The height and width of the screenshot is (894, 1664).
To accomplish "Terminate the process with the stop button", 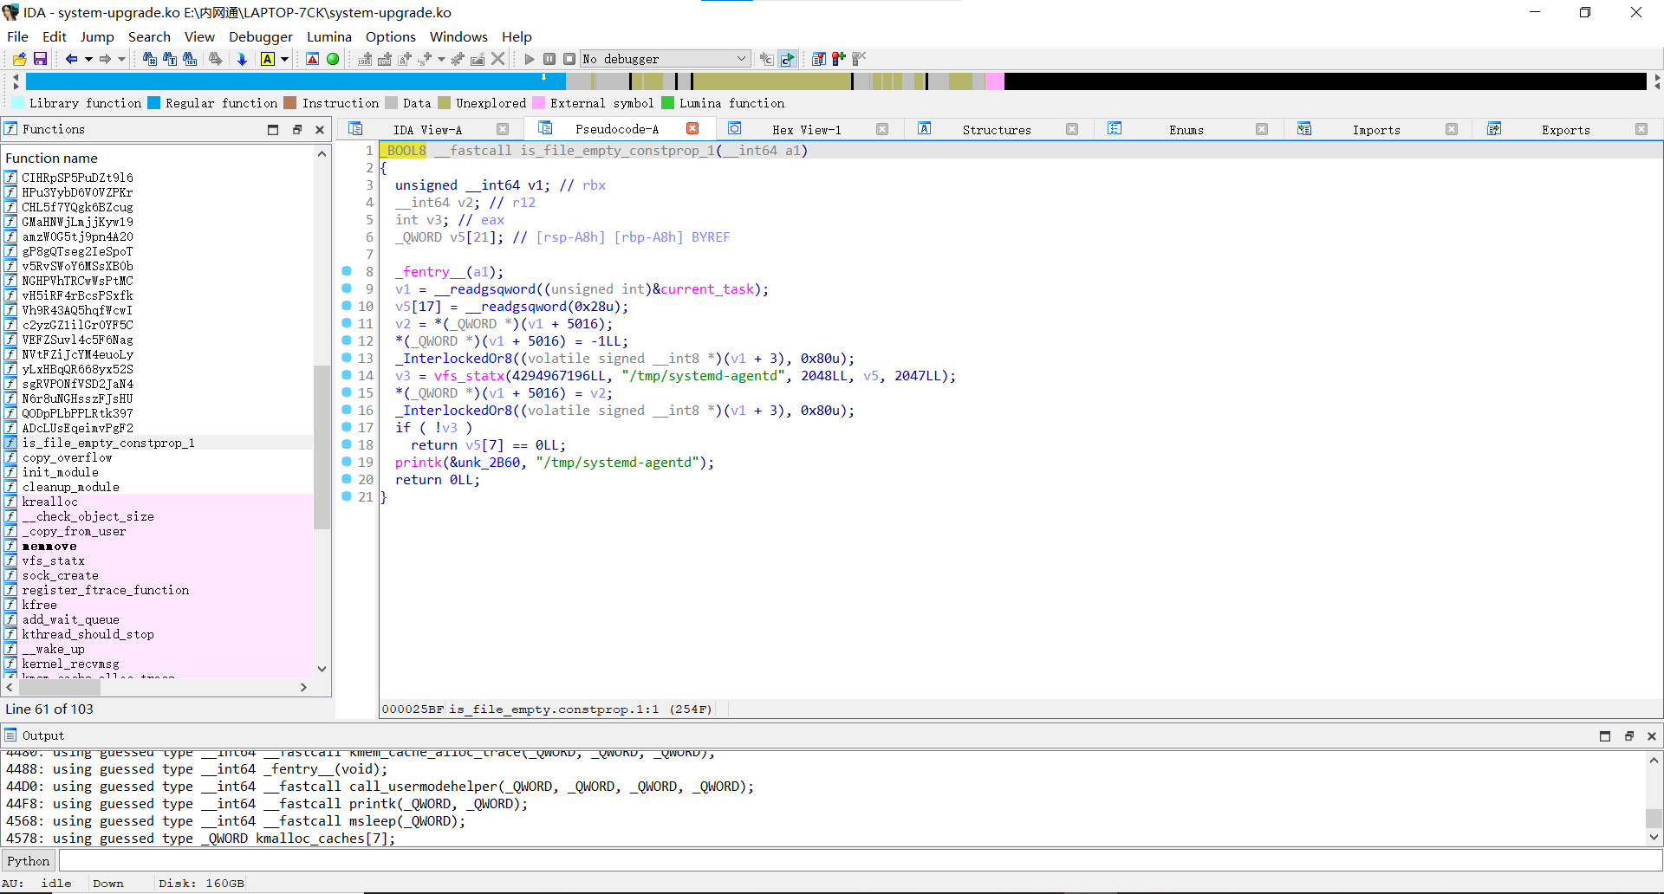I will point(569,59).
